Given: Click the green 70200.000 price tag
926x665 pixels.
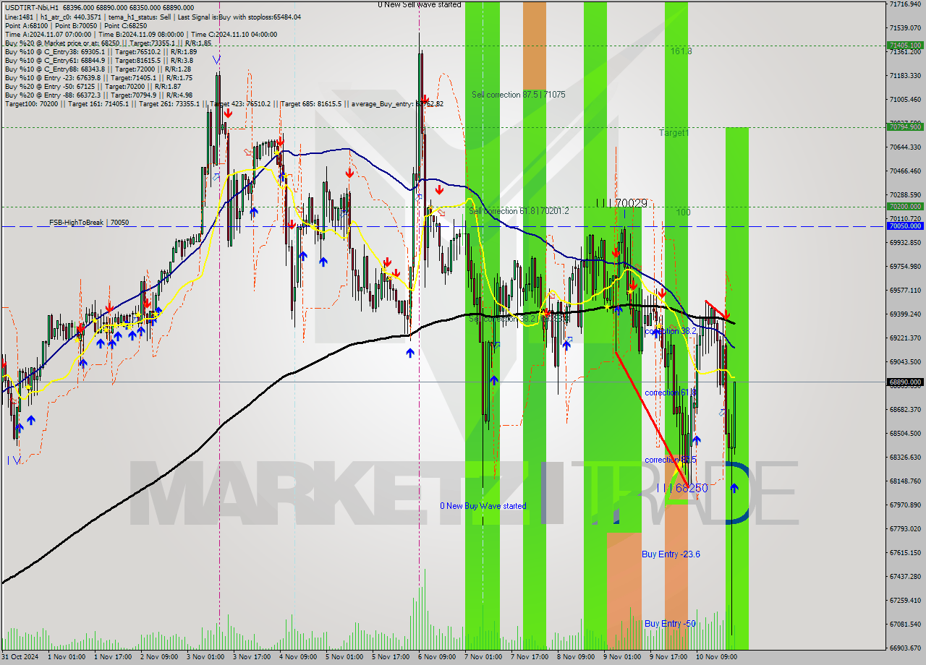Looking at the screenshot, I should (905, 206).
